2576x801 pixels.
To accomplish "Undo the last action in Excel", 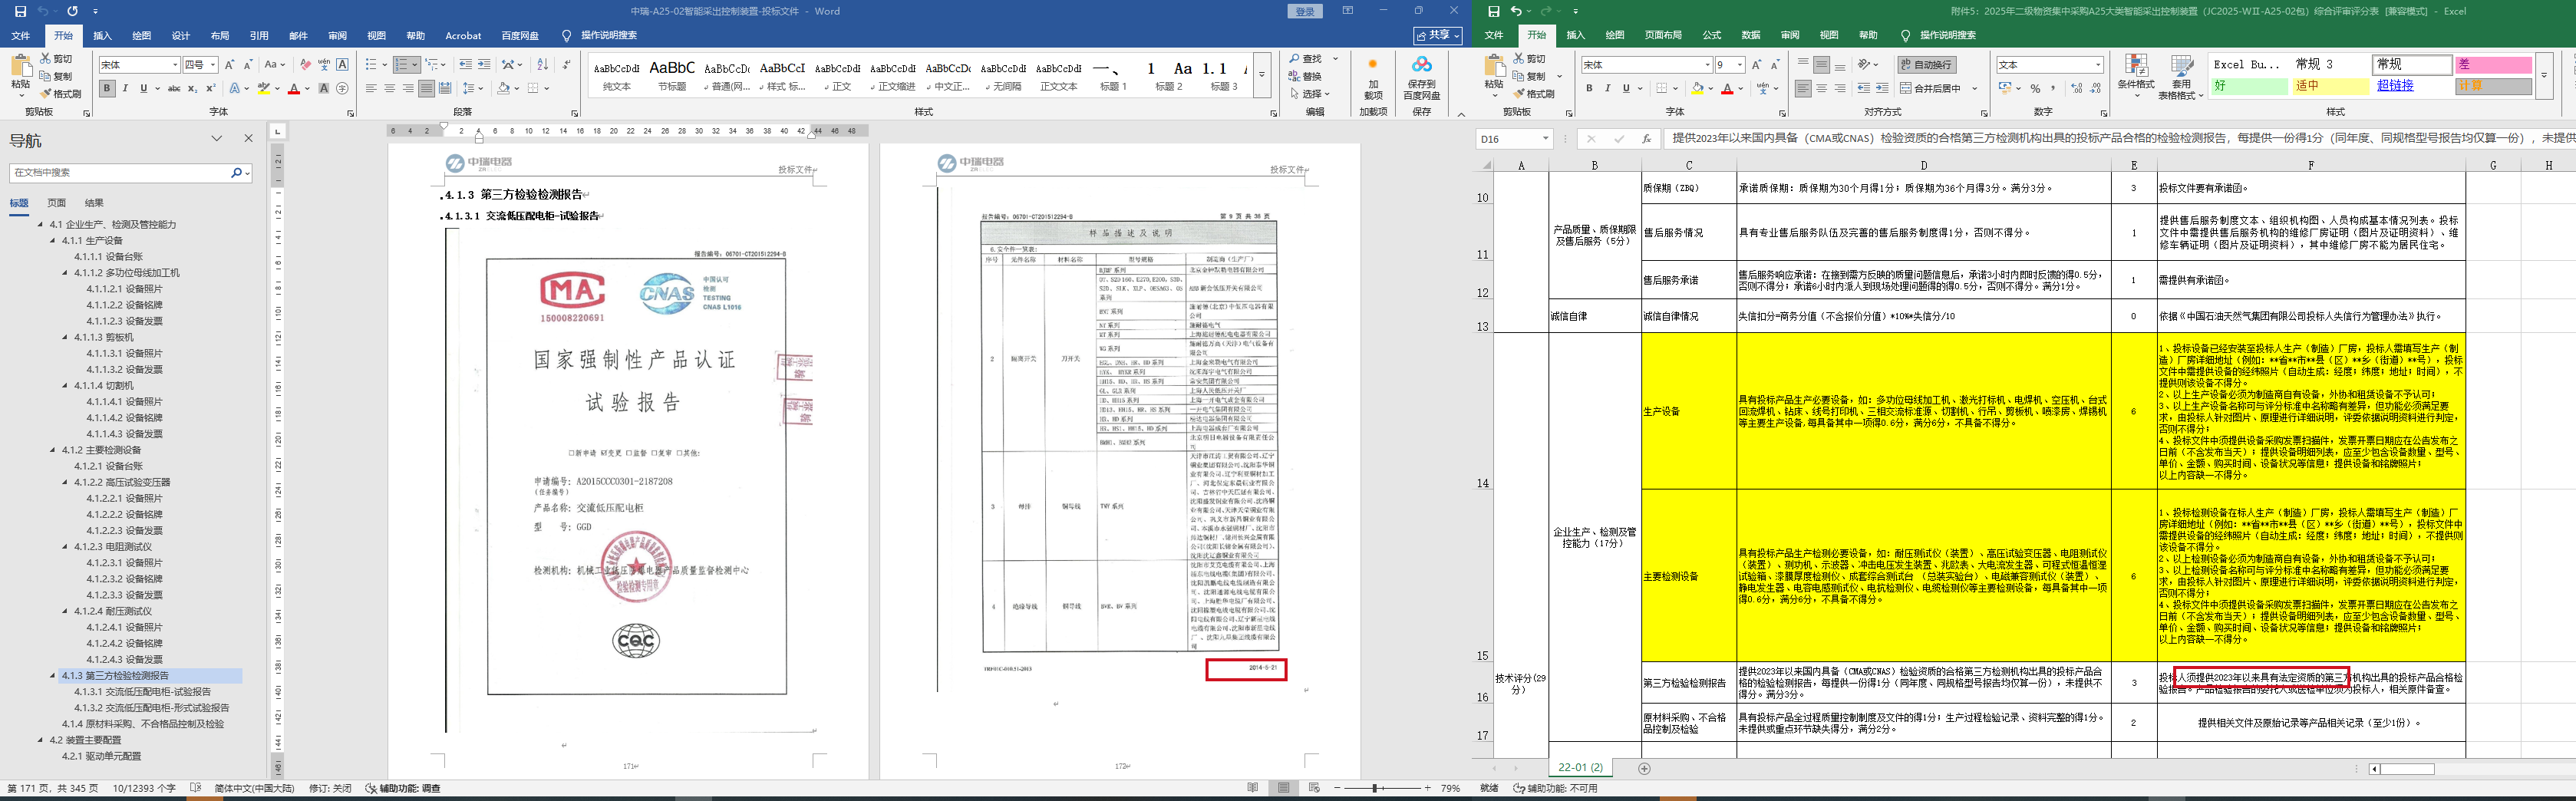I will click(x=1516, y=11).
